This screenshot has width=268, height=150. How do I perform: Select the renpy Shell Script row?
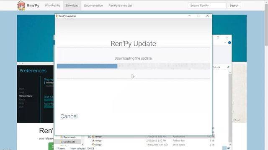[151, 145]
